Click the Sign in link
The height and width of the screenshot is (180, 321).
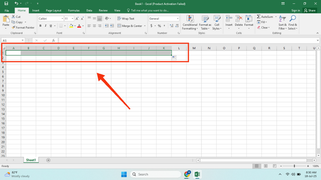coord(295,10)
